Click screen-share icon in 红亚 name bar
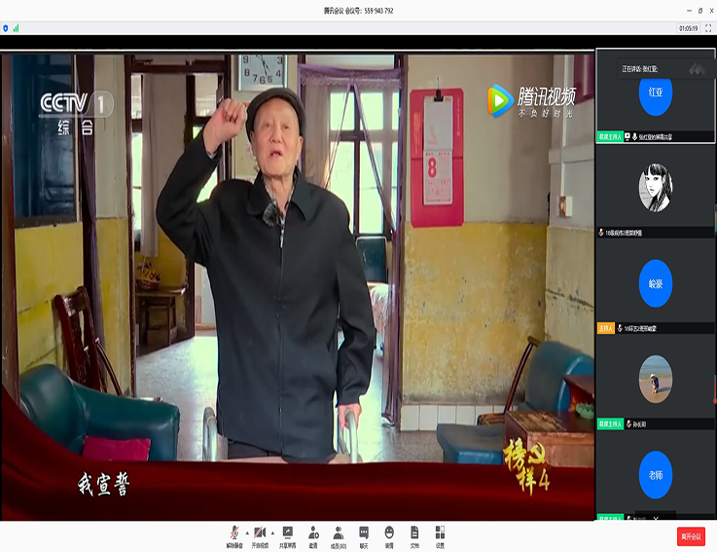The width and height of the screenshot is (717, 552). (627, 136)
